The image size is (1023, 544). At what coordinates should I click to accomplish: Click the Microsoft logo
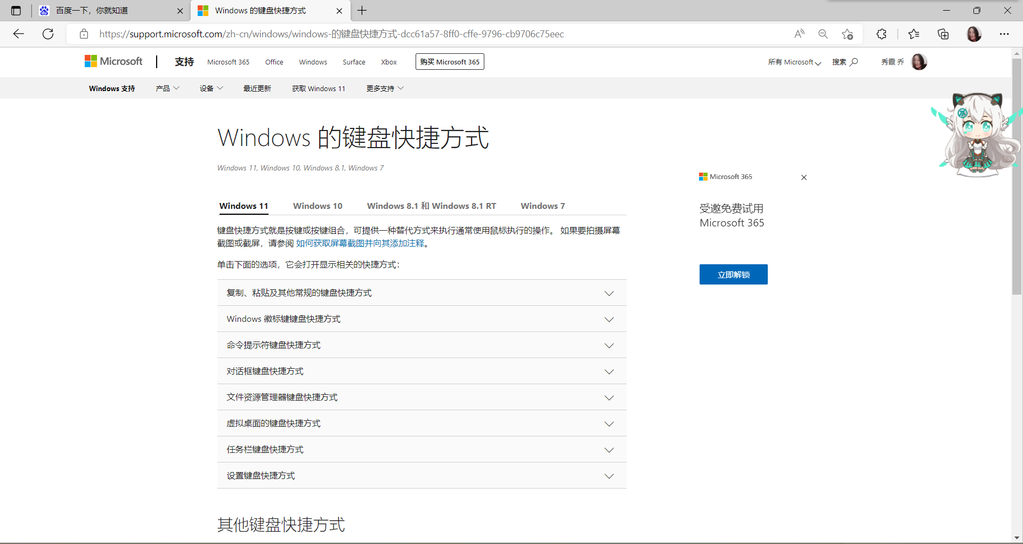113,61
